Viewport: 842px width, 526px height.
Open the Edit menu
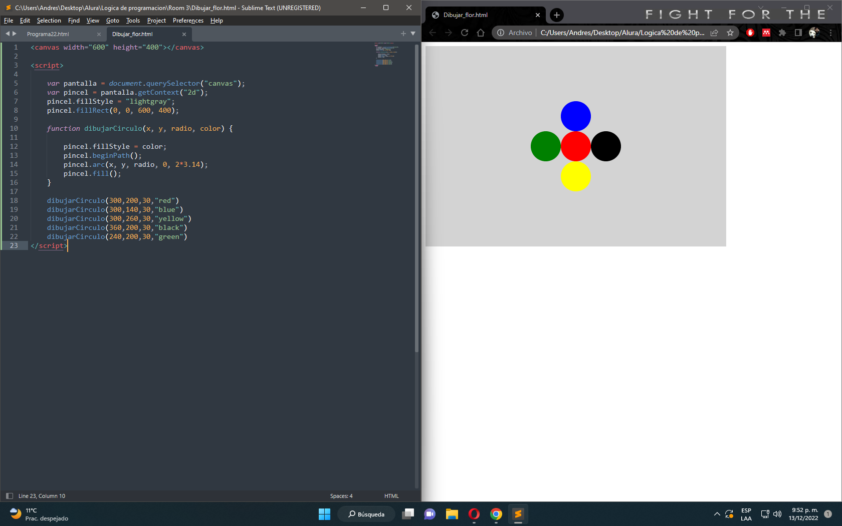point(25,21)
